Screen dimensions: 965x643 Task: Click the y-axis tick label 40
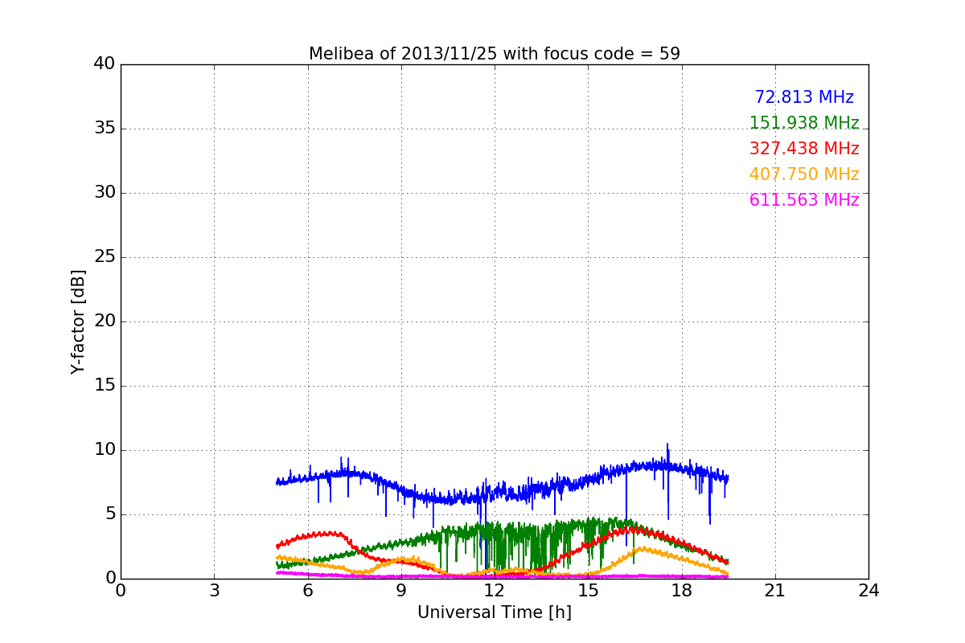(x=105, y=64)
